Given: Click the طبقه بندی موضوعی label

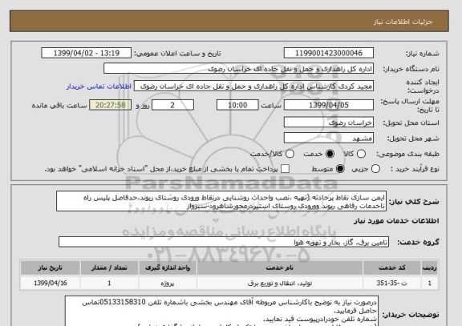Looking at the screenshot, I should point(407,154).
